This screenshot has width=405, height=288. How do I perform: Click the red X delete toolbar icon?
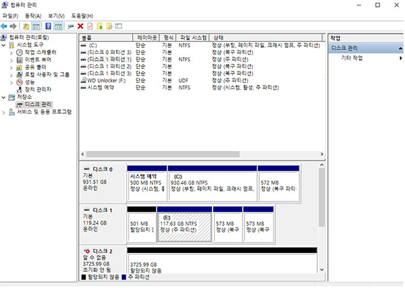pyautogui.click(x=80, y=26)
